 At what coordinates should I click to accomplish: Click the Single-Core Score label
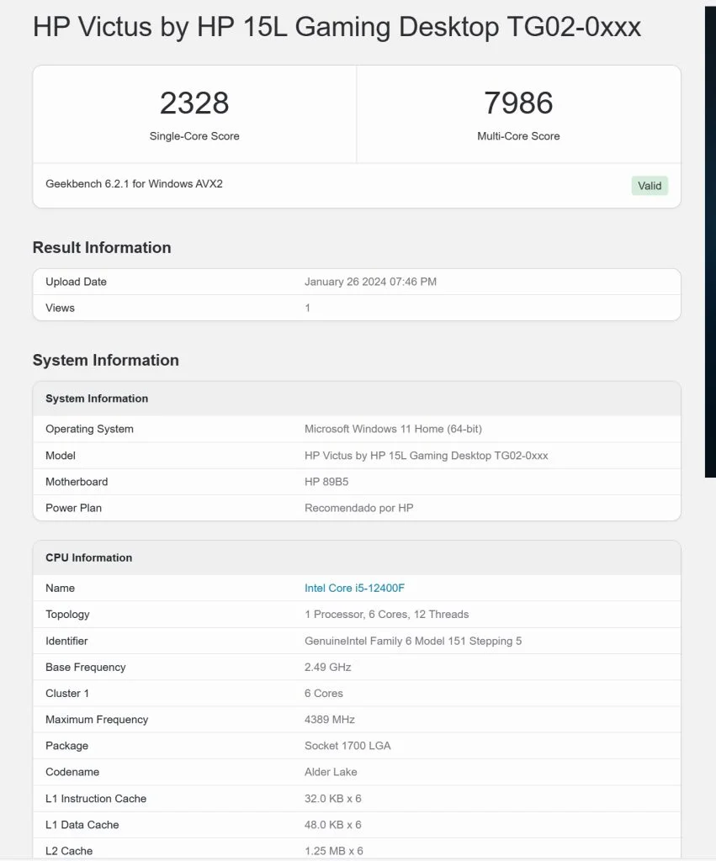[x=194, y=136]
